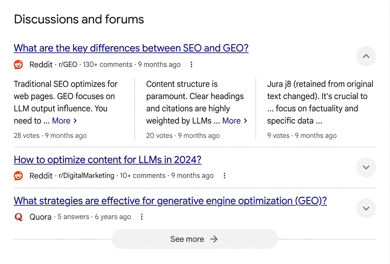
Task: Click the Reddit icon beside r/DigitalMarketing result
Action: click(18, 176)
